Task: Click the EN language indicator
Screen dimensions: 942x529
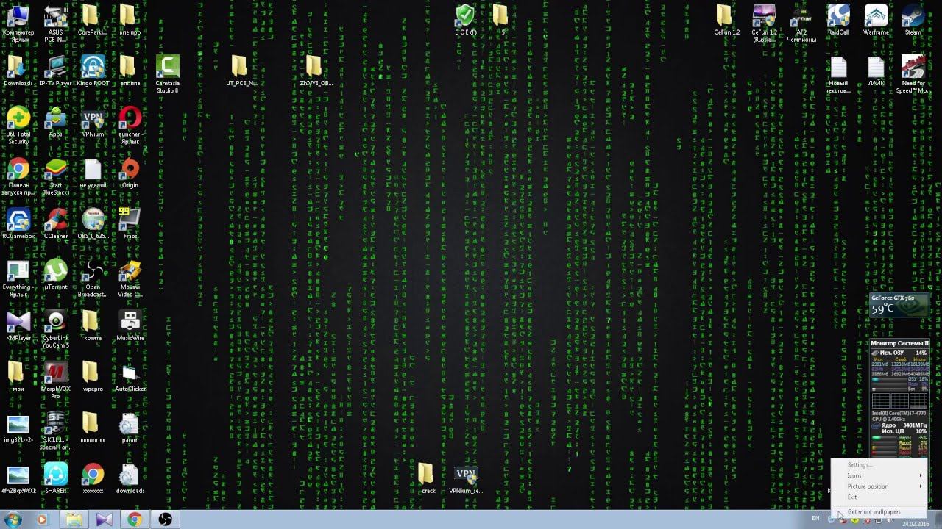Action: click(815, 519)
